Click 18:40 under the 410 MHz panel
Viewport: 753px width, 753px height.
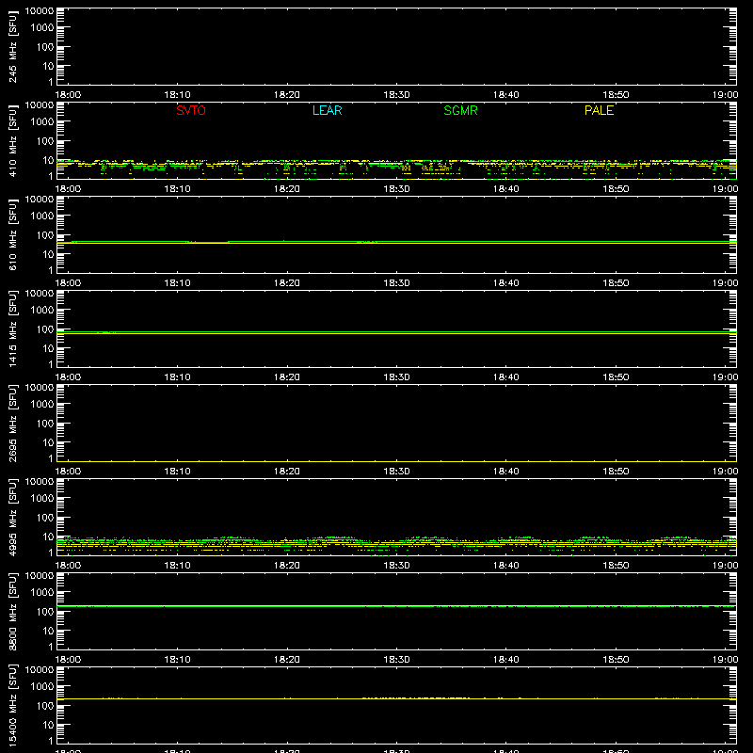pos(506,189)
